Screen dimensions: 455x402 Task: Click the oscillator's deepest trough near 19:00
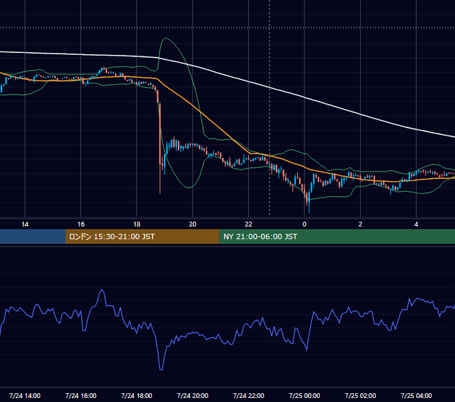click(161, 369)
